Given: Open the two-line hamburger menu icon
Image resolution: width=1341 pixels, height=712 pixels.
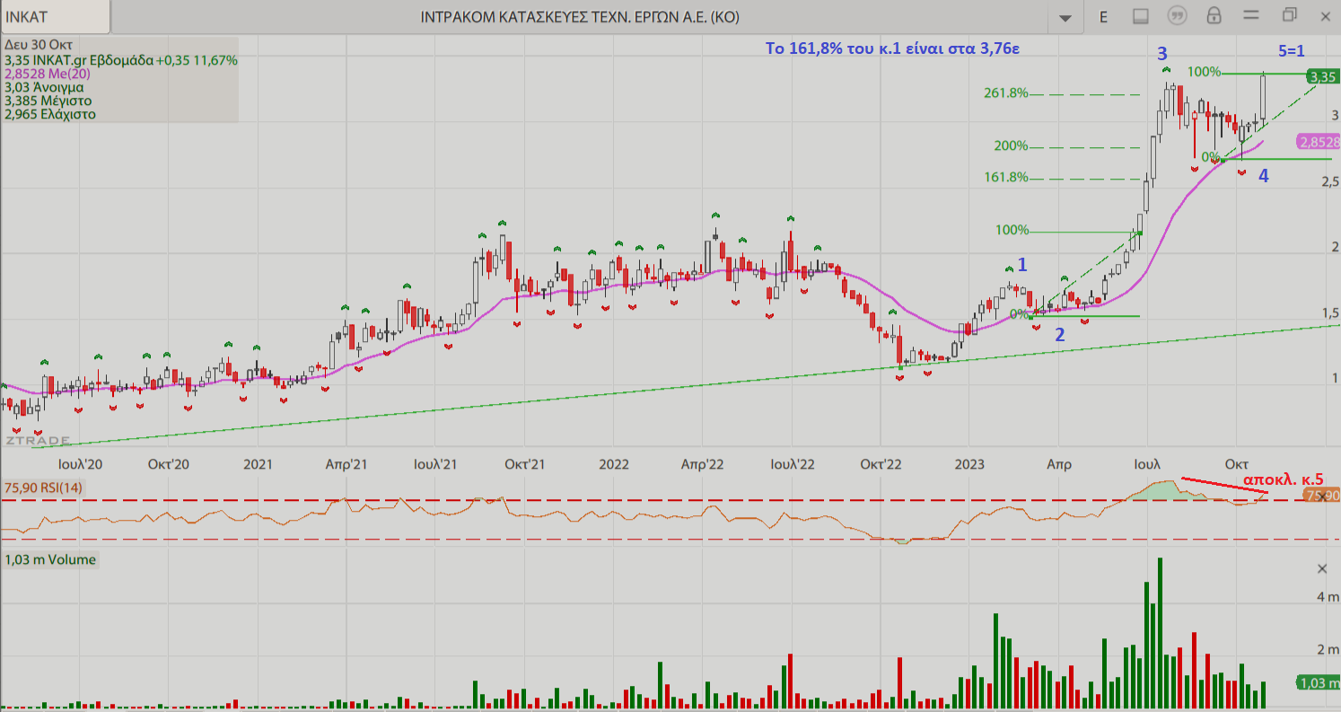Looking at the screenshot, I should click(x=1251, y=15).
